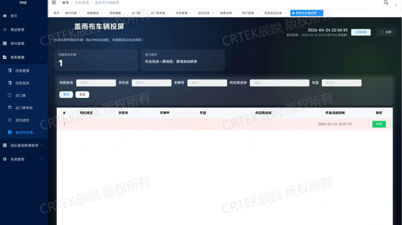Click the 2026-04-24 22:36:35 clock text

pyautogui.click(x=327, y=30)
